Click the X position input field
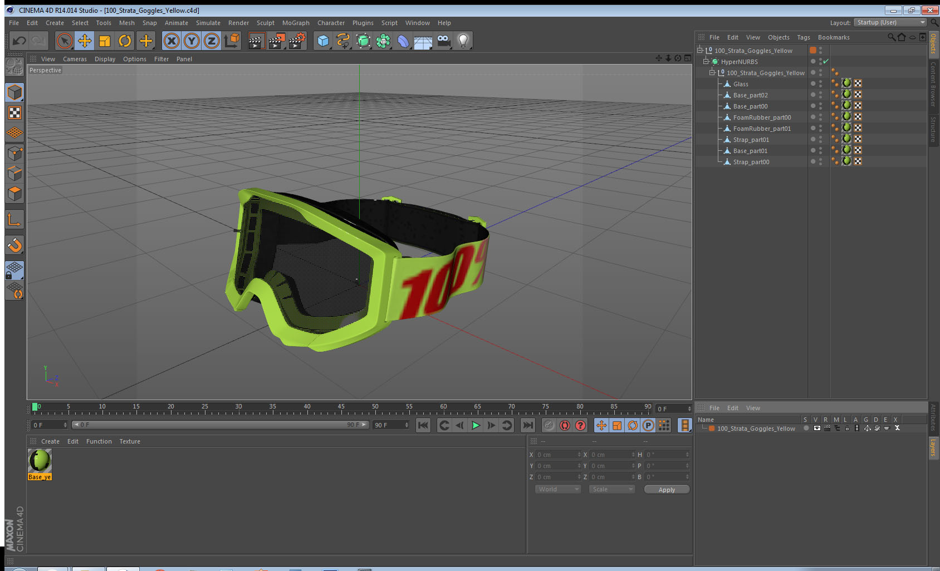The height and width of the screenshot is (571, 940). click(x=558, y=455)
